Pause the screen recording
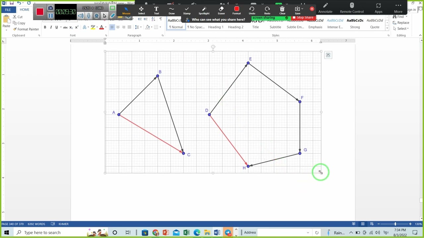The height and width of the screenshot is (238, 424). click(x=50, y=16)
